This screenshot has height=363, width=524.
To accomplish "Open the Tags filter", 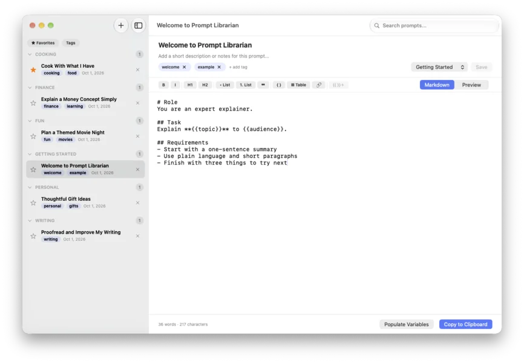I will coord(71,43).
